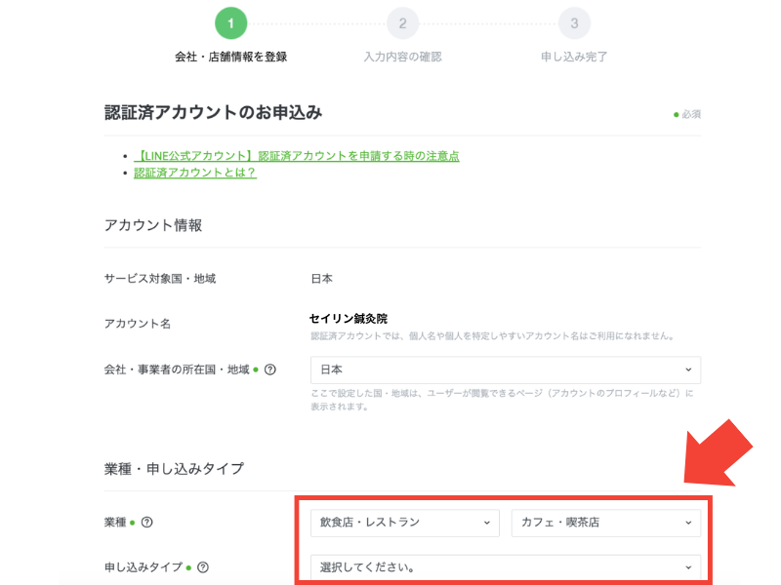The image size is (781, 585).
Task: Open the 認証済アカウントを申請する時の注意点 link
Action: tap(297, 155)
